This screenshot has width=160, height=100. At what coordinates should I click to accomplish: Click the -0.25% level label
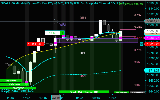point(137,50)
